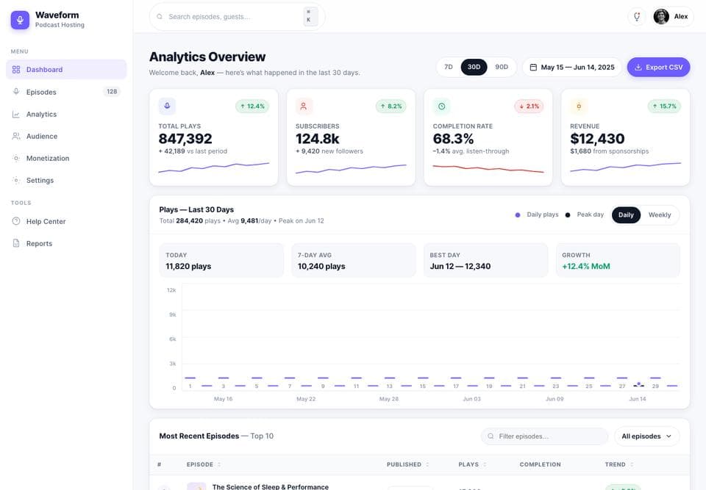Viewport: 706px width, 490px height.
Task: Select the 7D time range
Action: pos(449,67)
